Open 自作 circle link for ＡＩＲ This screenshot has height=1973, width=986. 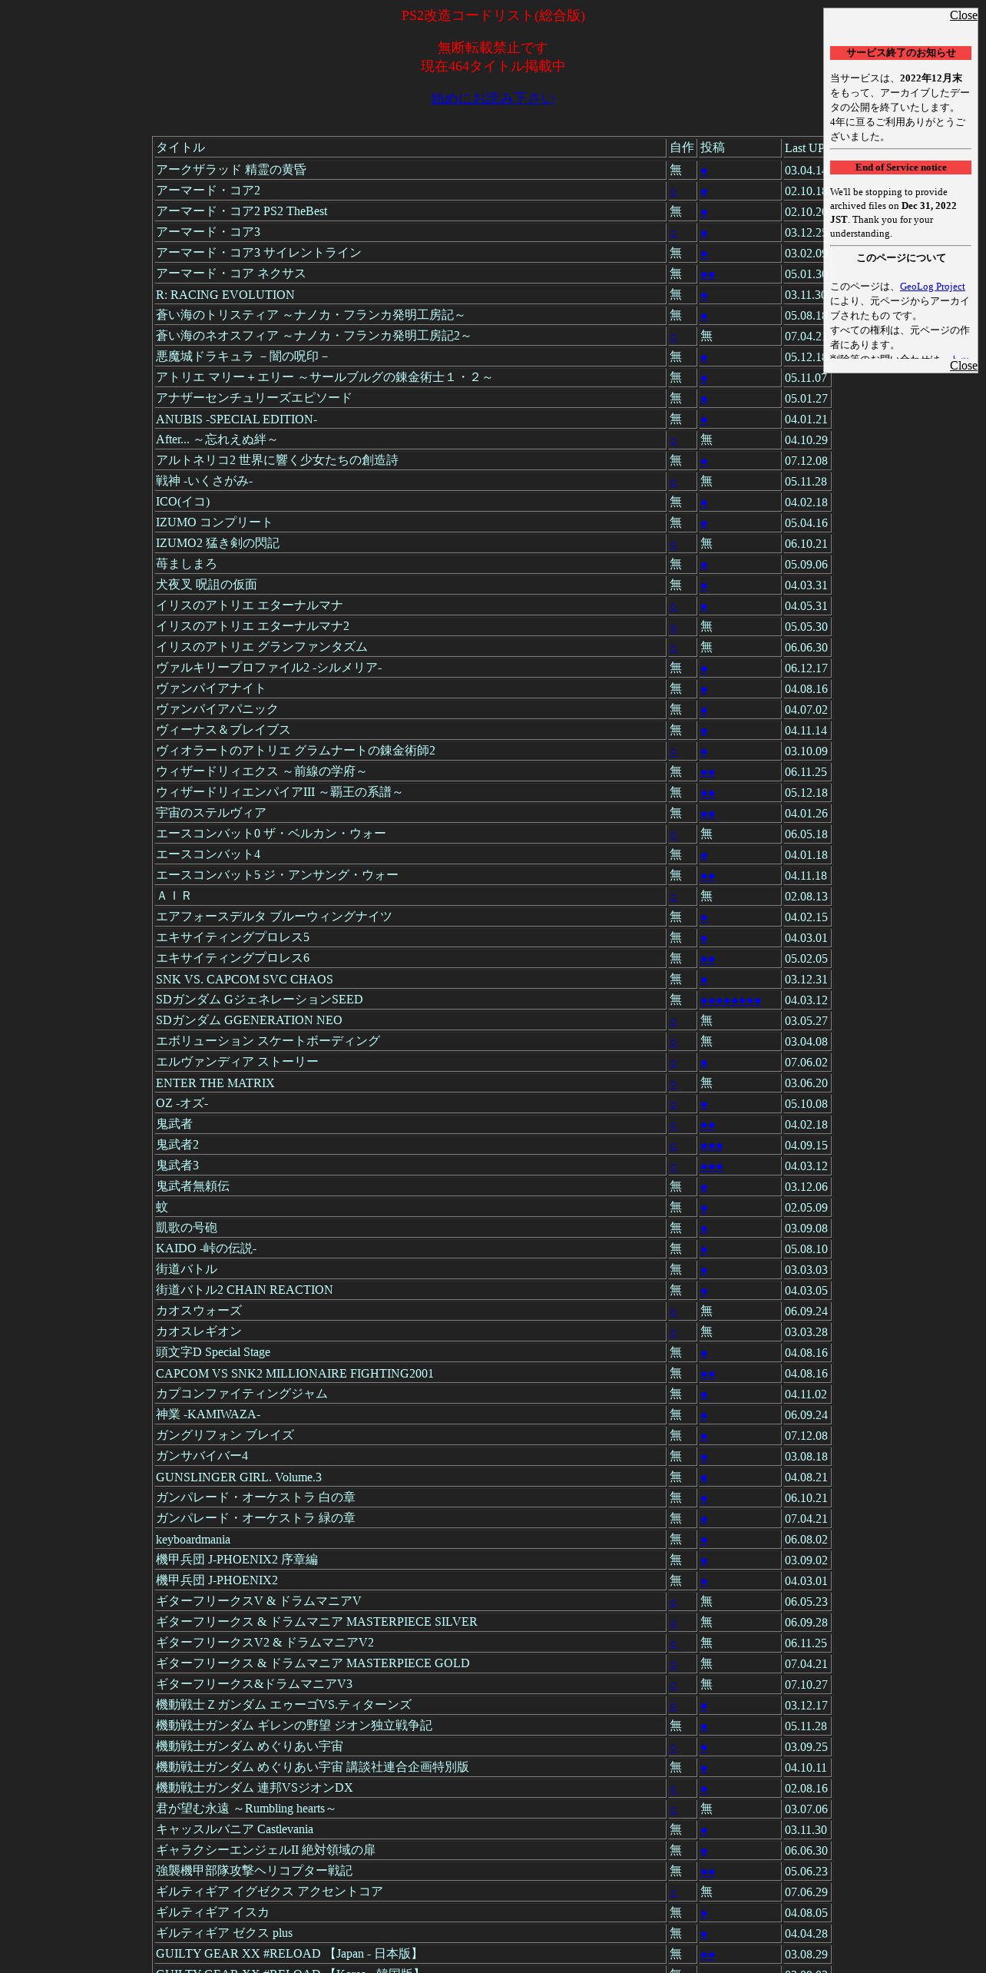tap(673, 897)
